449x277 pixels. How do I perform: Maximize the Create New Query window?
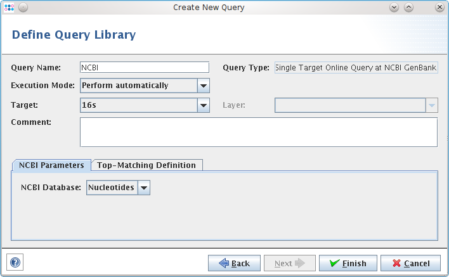coord(409,8)
